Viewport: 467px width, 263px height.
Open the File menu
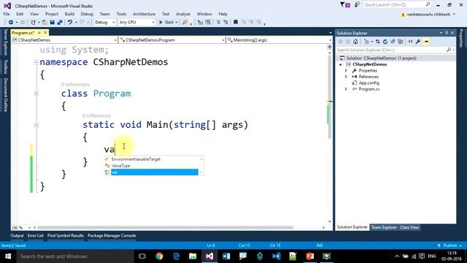7,14
